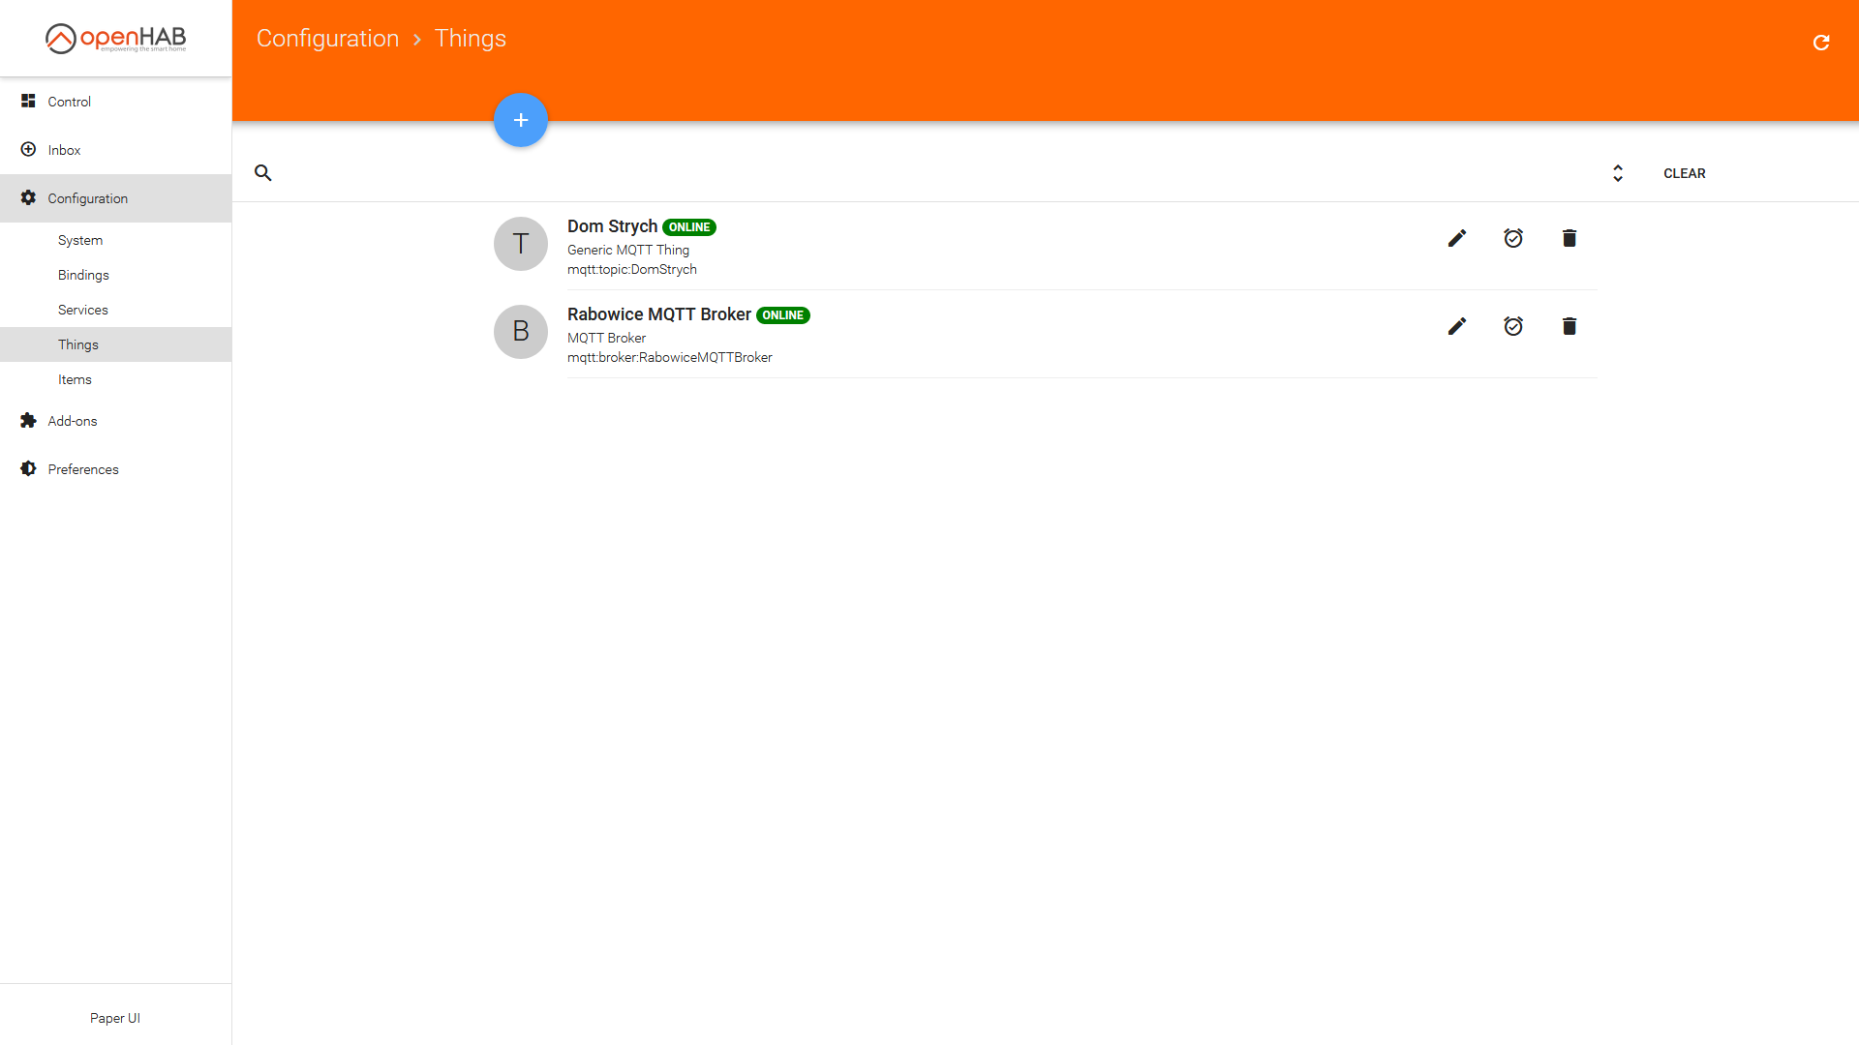Screen dimensions: 1859x1045
Task: Delete the Dom Strych thing
Action: pos(1569,238)
